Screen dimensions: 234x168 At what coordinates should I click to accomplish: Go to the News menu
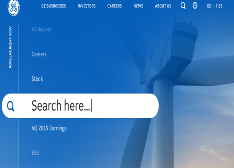[138, 6]
